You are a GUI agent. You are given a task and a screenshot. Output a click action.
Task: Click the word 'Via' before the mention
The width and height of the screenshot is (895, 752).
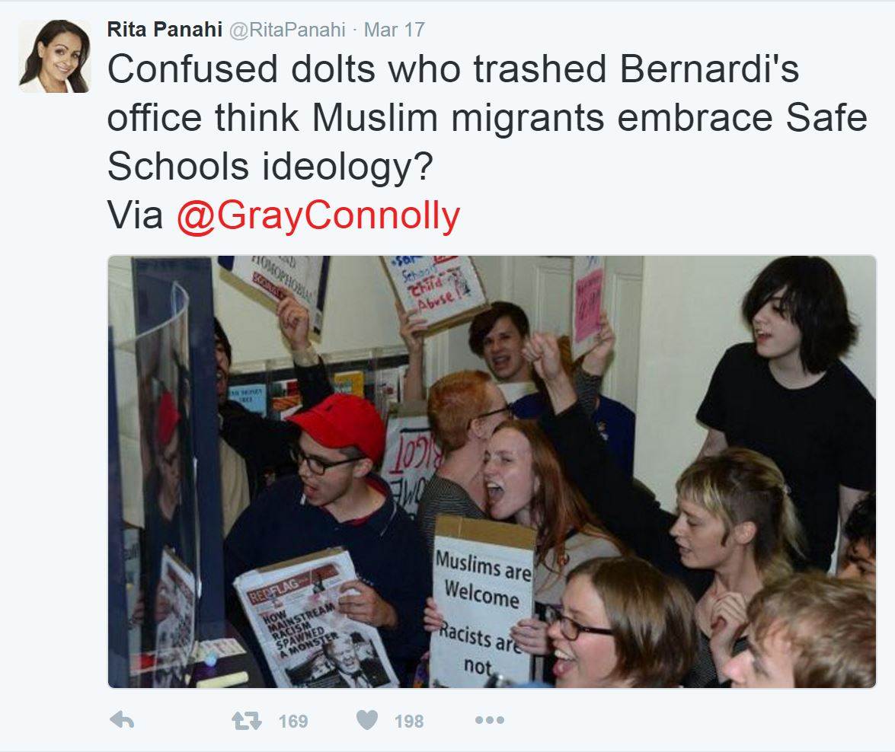click(136, 215)
